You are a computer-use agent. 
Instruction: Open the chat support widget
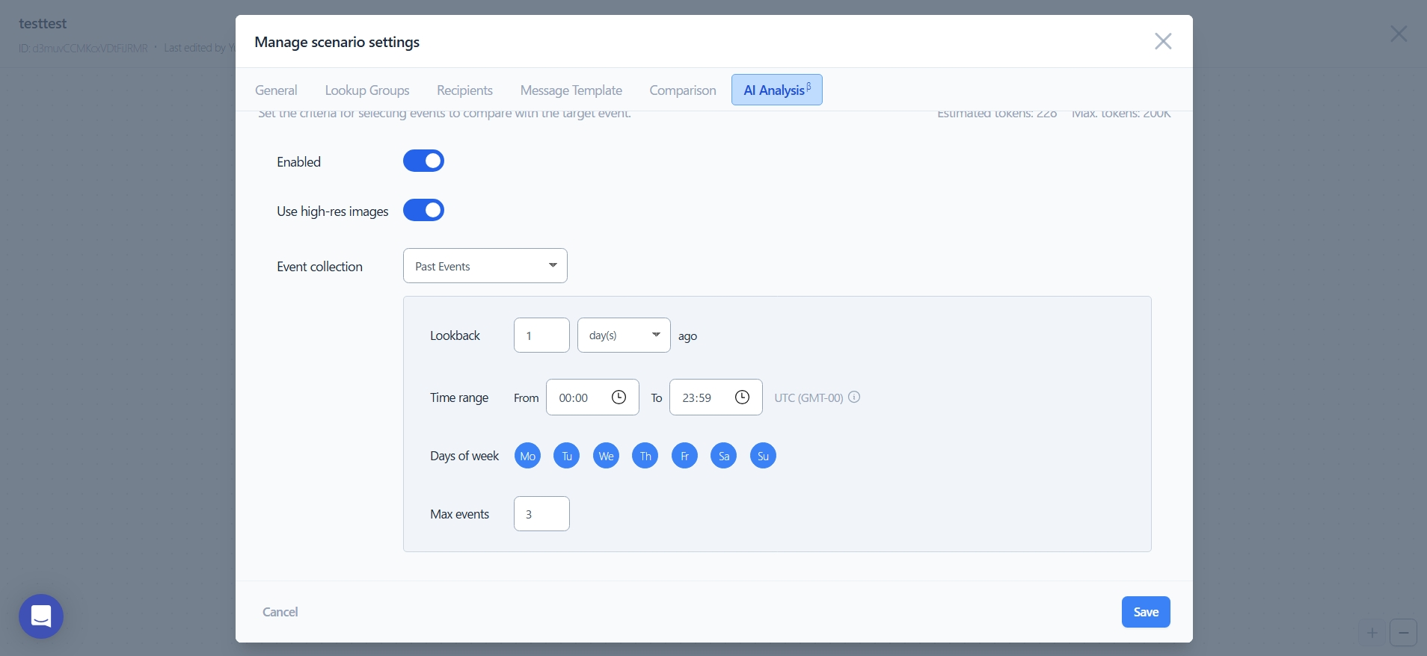(x=41, y=616)
